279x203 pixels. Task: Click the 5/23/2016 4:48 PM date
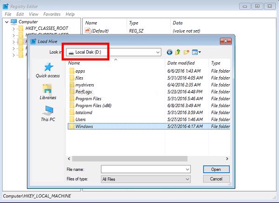(185, 92)
